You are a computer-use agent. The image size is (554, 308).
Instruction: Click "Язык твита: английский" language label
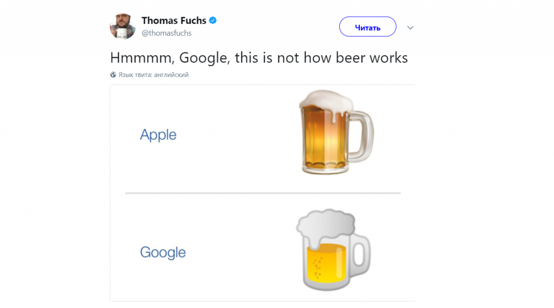[x=153, y=75]
